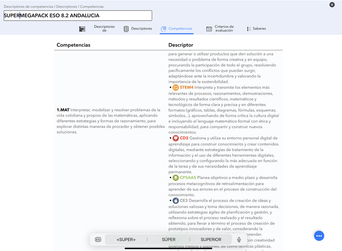Click the 1.MAT competency text
The width and height of the screenshot is (342, 251).
(x=111, y=121)
